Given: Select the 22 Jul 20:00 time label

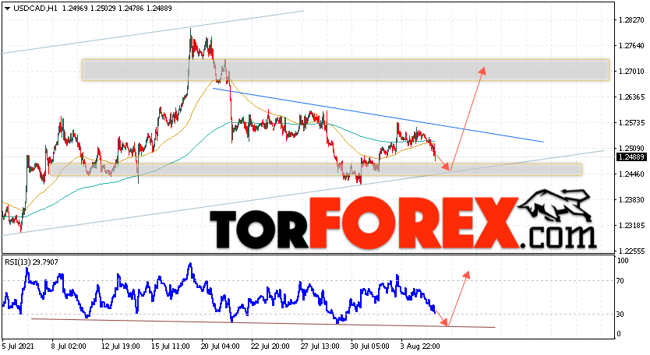Looking at the screenshot, I should 270,346.
